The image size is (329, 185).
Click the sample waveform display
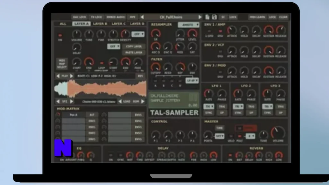click(x=100, y=89)
